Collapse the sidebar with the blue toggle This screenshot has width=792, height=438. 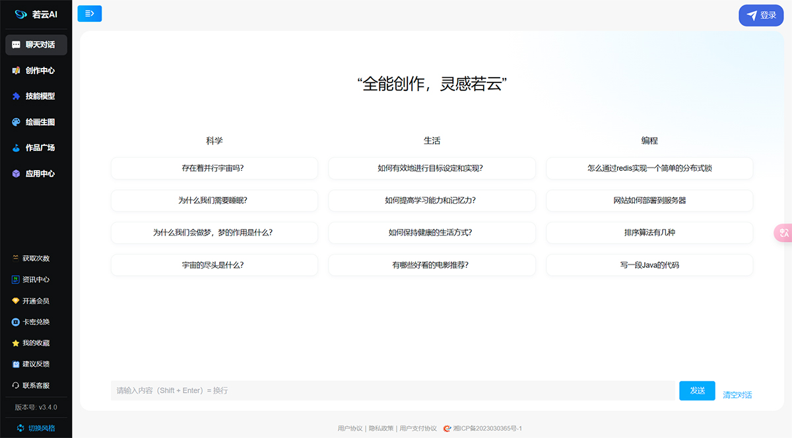point(89,13)
